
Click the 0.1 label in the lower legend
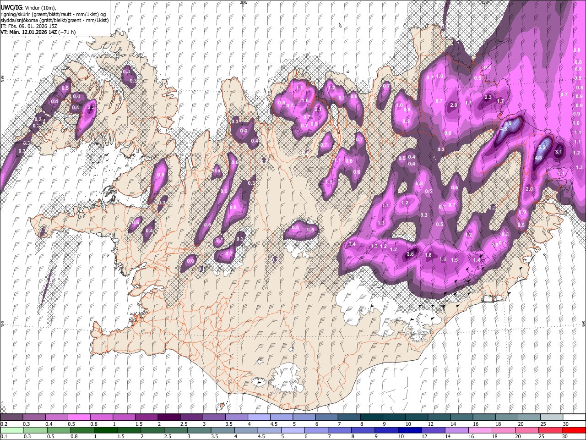point(4,436)
